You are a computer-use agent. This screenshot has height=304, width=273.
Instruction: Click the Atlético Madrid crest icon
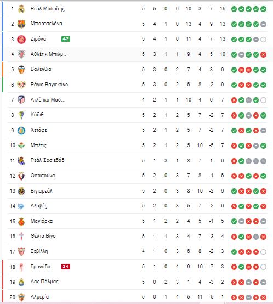point(21,100)
